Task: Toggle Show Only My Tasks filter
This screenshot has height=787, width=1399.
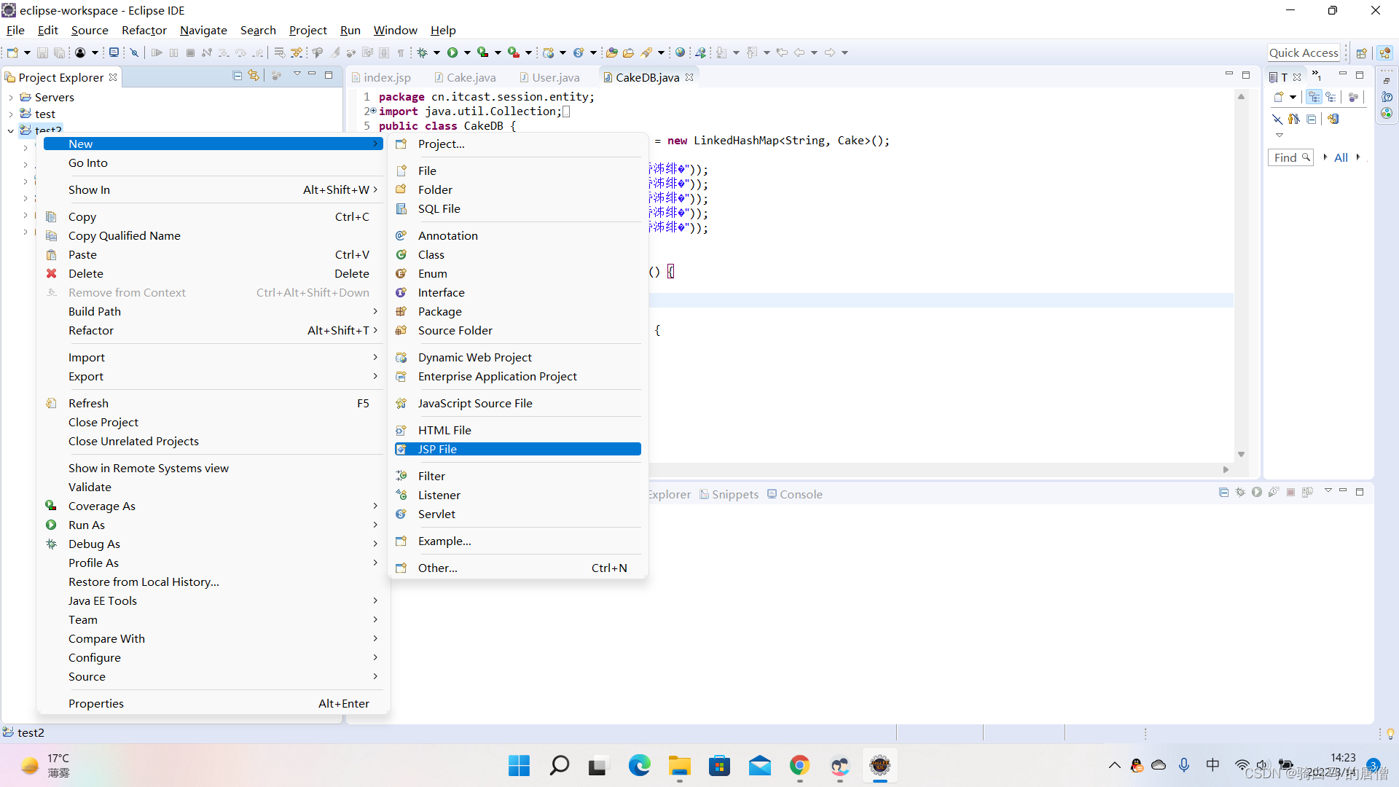Action: click(1293, 119)
